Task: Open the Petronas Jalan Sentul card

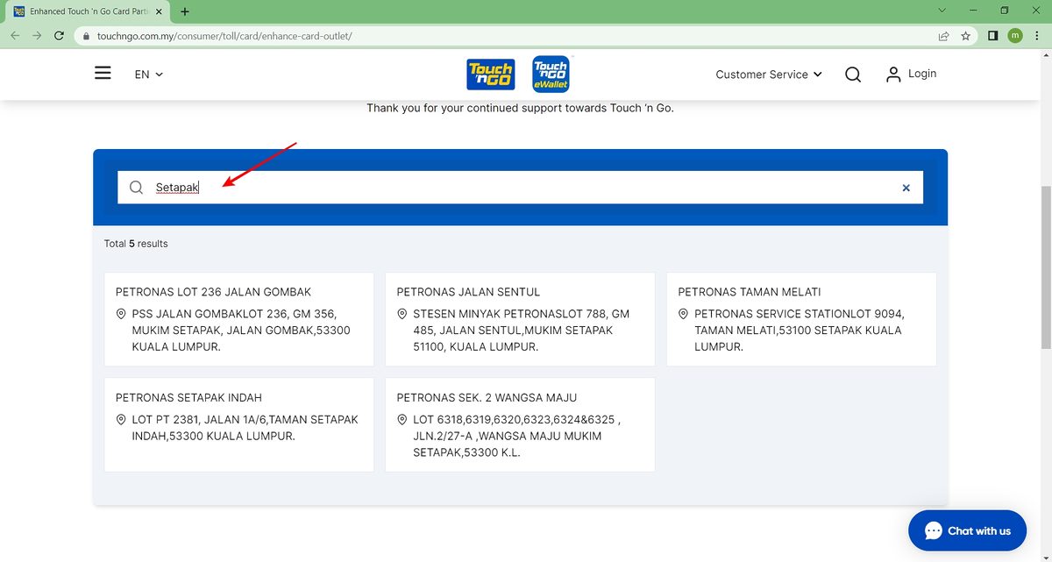Action: (x=520, y=319)
